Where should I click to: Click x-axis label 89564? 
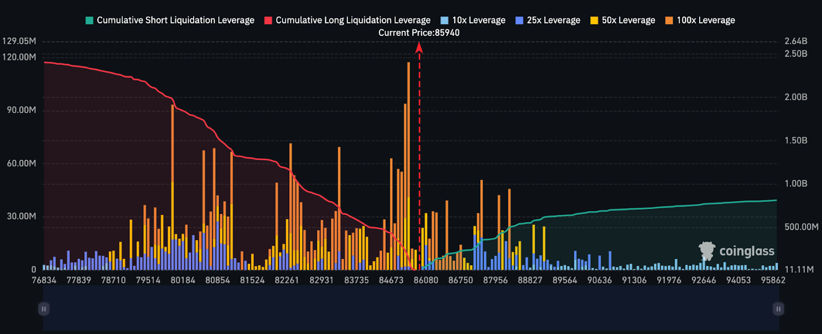[565, 280]
